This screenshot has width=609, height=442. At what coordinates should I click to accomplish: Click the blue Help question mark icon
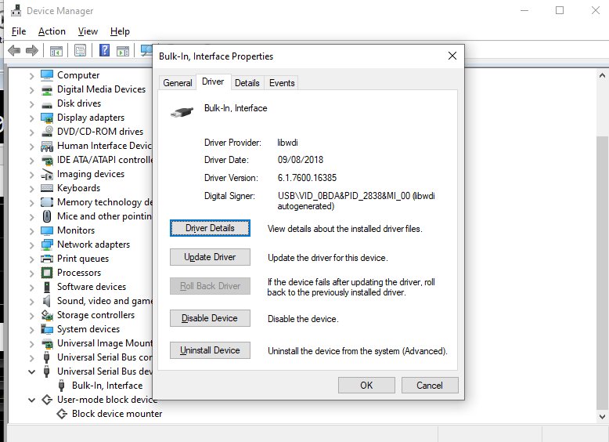(x=104, y=51)
